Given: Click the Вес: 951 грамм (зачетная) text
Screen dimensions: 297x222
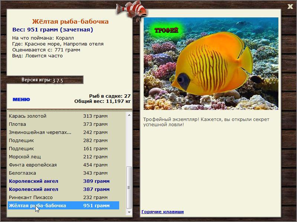Looking at the screenshot, I should [x=53, y=30].
